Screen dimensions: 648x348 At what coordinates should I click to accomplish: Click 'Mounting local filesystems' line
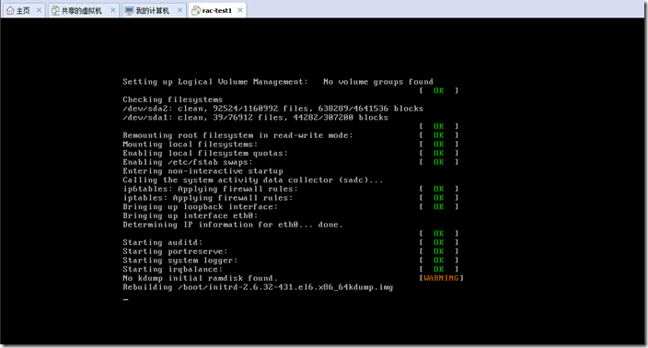coord(191,145)
